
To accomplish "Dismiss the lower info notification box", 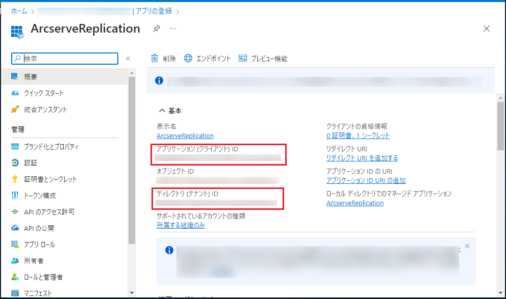I will coord(467,246).
